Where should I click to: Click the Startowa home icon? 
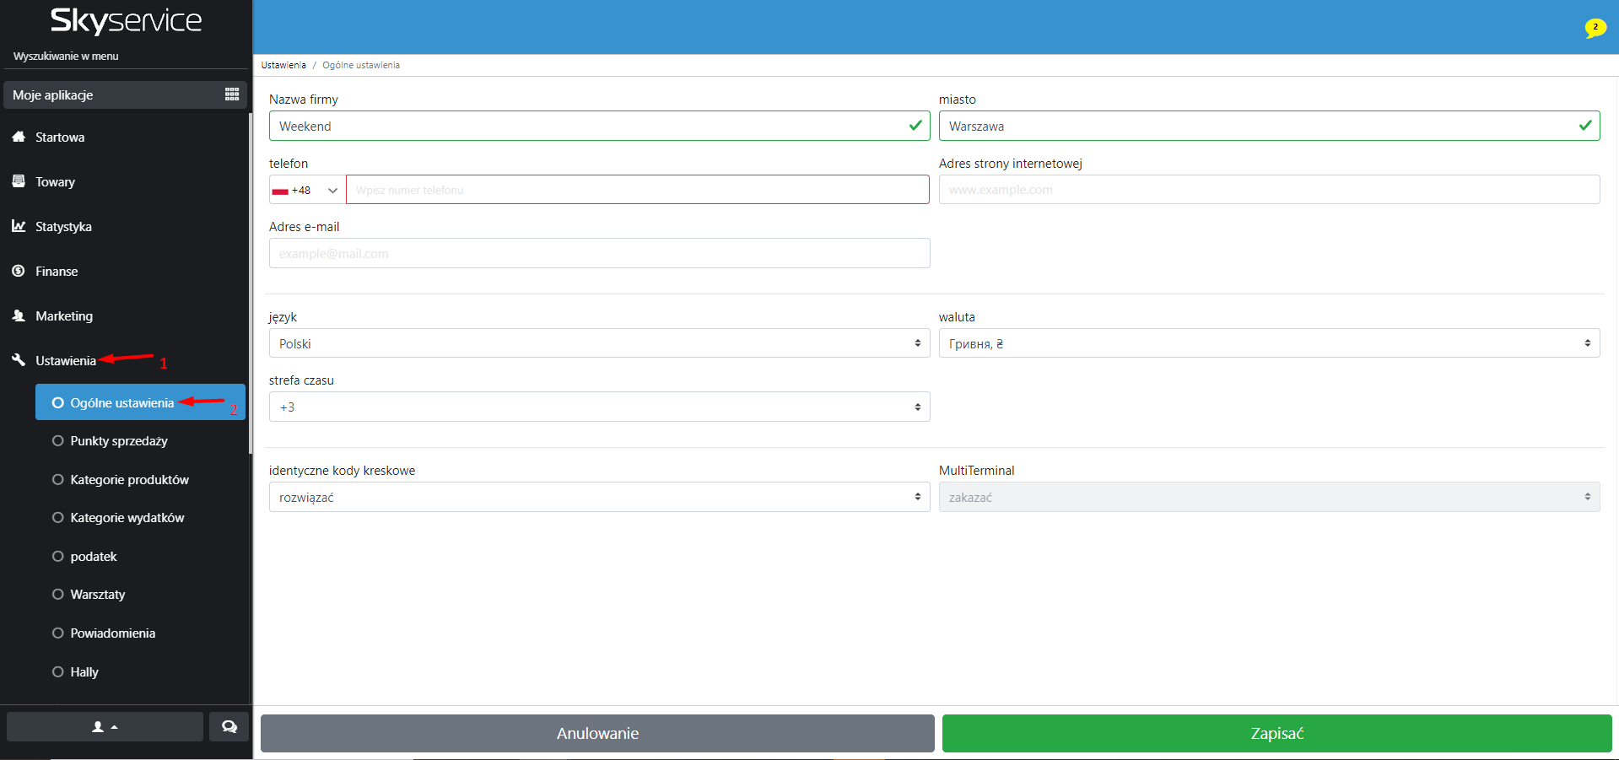(19, 137)
